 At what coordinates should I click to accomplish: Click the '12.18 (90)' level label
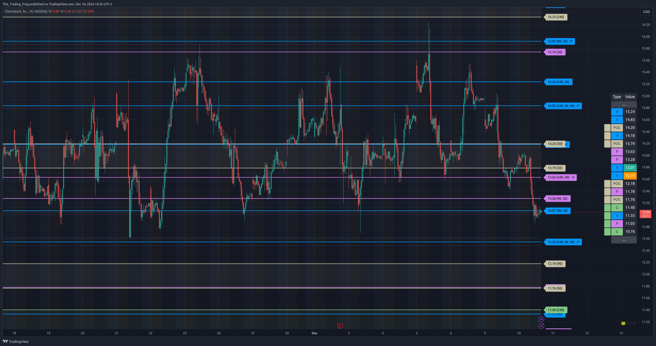pos(555,264)
